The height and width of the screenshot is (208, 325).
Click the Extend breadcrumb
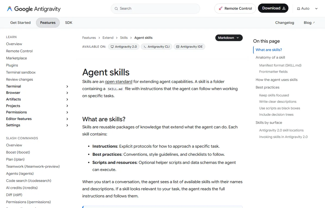pos(108,38)
